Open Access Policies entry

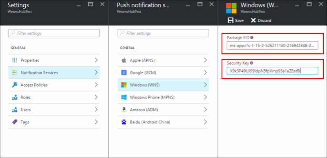point(54,85)
